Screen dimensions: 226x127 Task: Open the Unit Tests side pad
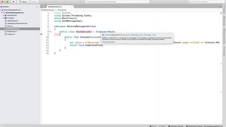224,52
